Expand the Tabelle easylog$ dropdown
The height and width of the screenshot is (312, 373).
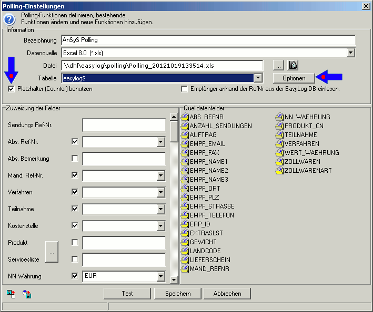[x=258, y=78]
